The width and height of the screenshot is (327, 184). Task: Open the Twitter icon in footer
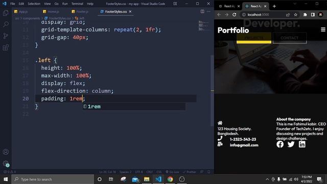(x=291, y=144)
